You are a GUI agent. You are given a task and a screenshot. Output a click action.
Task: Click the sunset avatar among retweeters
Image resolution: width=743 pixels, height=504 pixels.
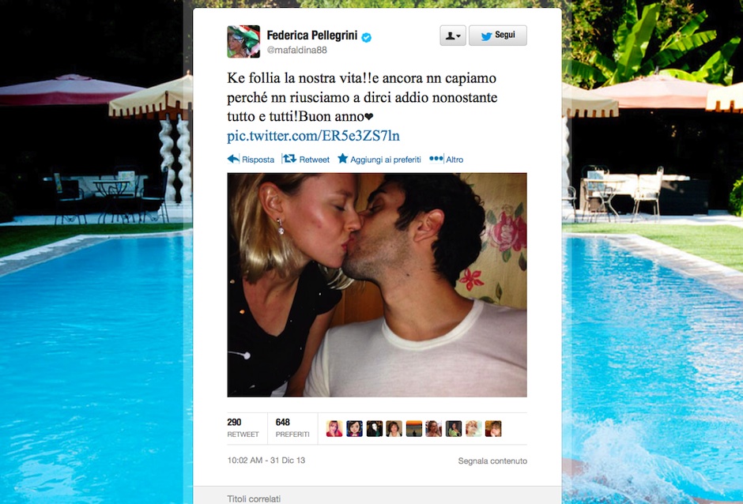(x=414, y=429)
